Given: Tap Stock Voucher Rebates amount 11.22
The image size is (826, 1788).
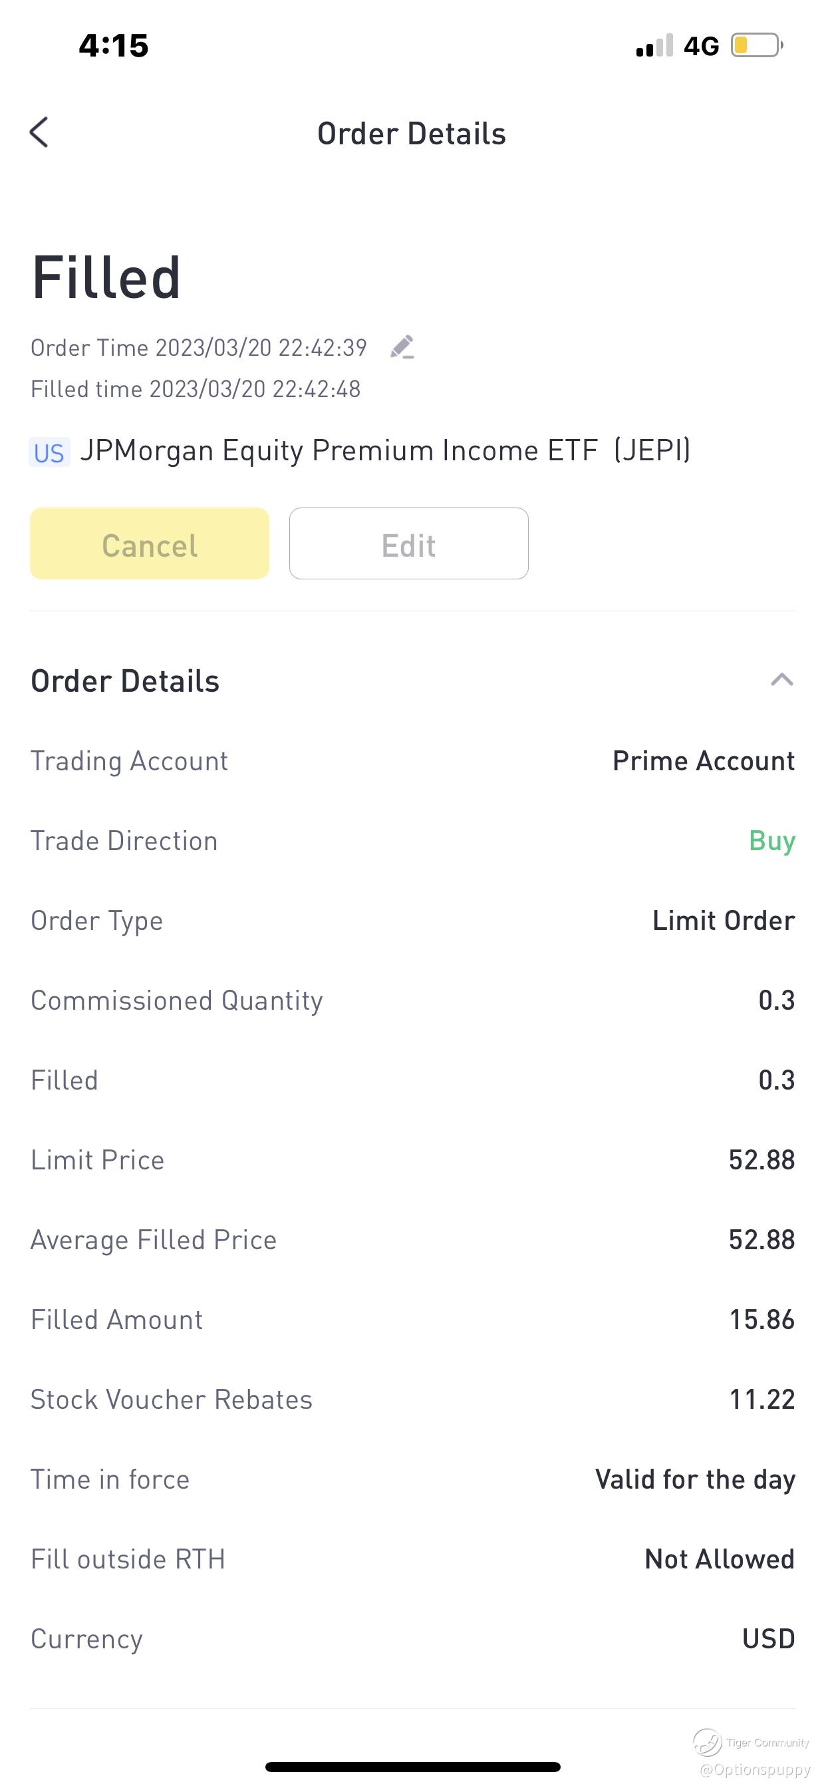Looking at the screenshot, I should click(761, 1400).
